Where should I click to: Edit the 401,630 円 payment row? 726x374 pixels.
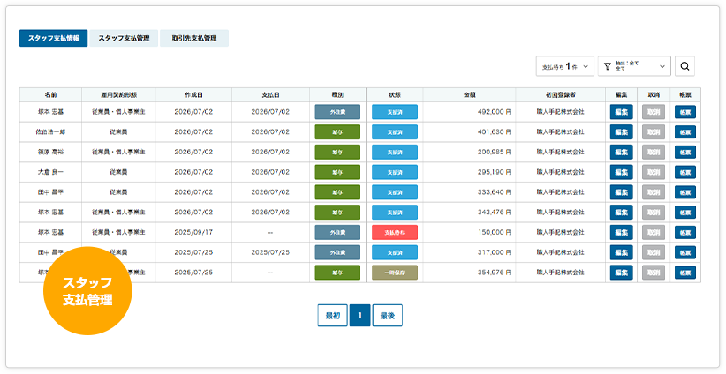coord(622,132)
